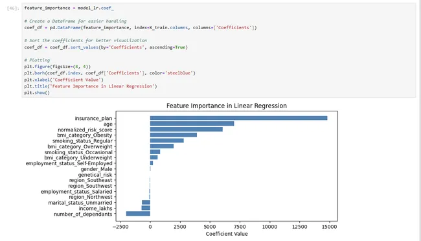This screenshot has height=241, width=421.
Task: Click the age bar in the chart
Action: (x=192, y=124)
